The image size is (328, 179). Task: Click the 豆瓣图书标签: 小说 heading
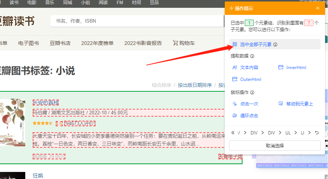(38, 71)
